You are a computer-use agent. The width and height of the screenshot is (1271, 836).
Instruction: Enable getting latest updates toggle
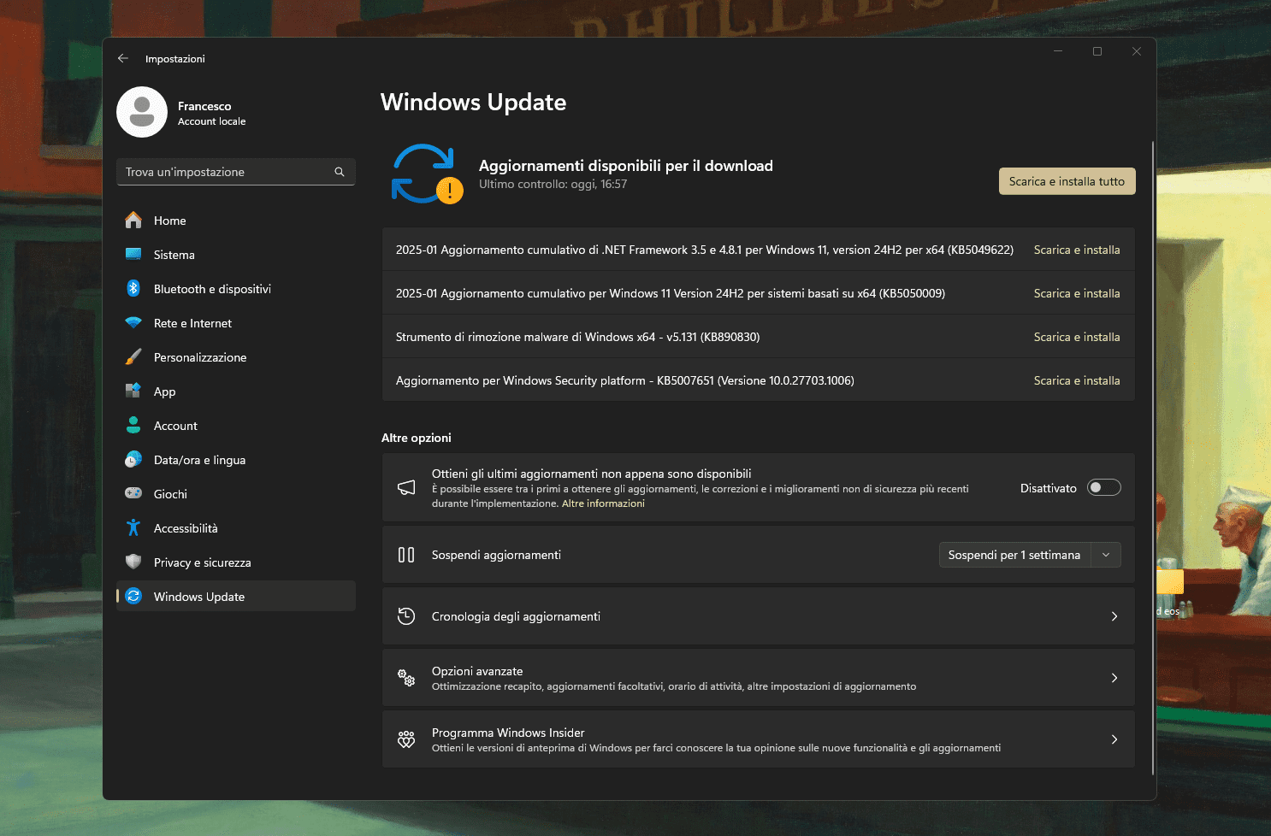coord(1103,487)
